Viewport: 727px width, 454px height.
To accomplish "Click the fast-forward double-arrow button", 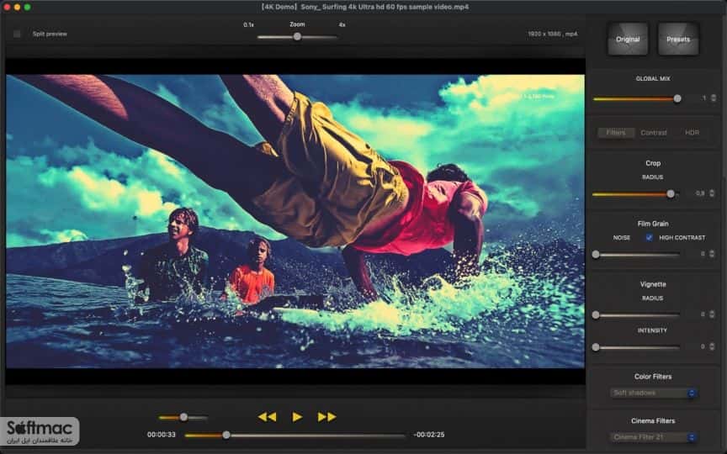I will tap(326, 417).
